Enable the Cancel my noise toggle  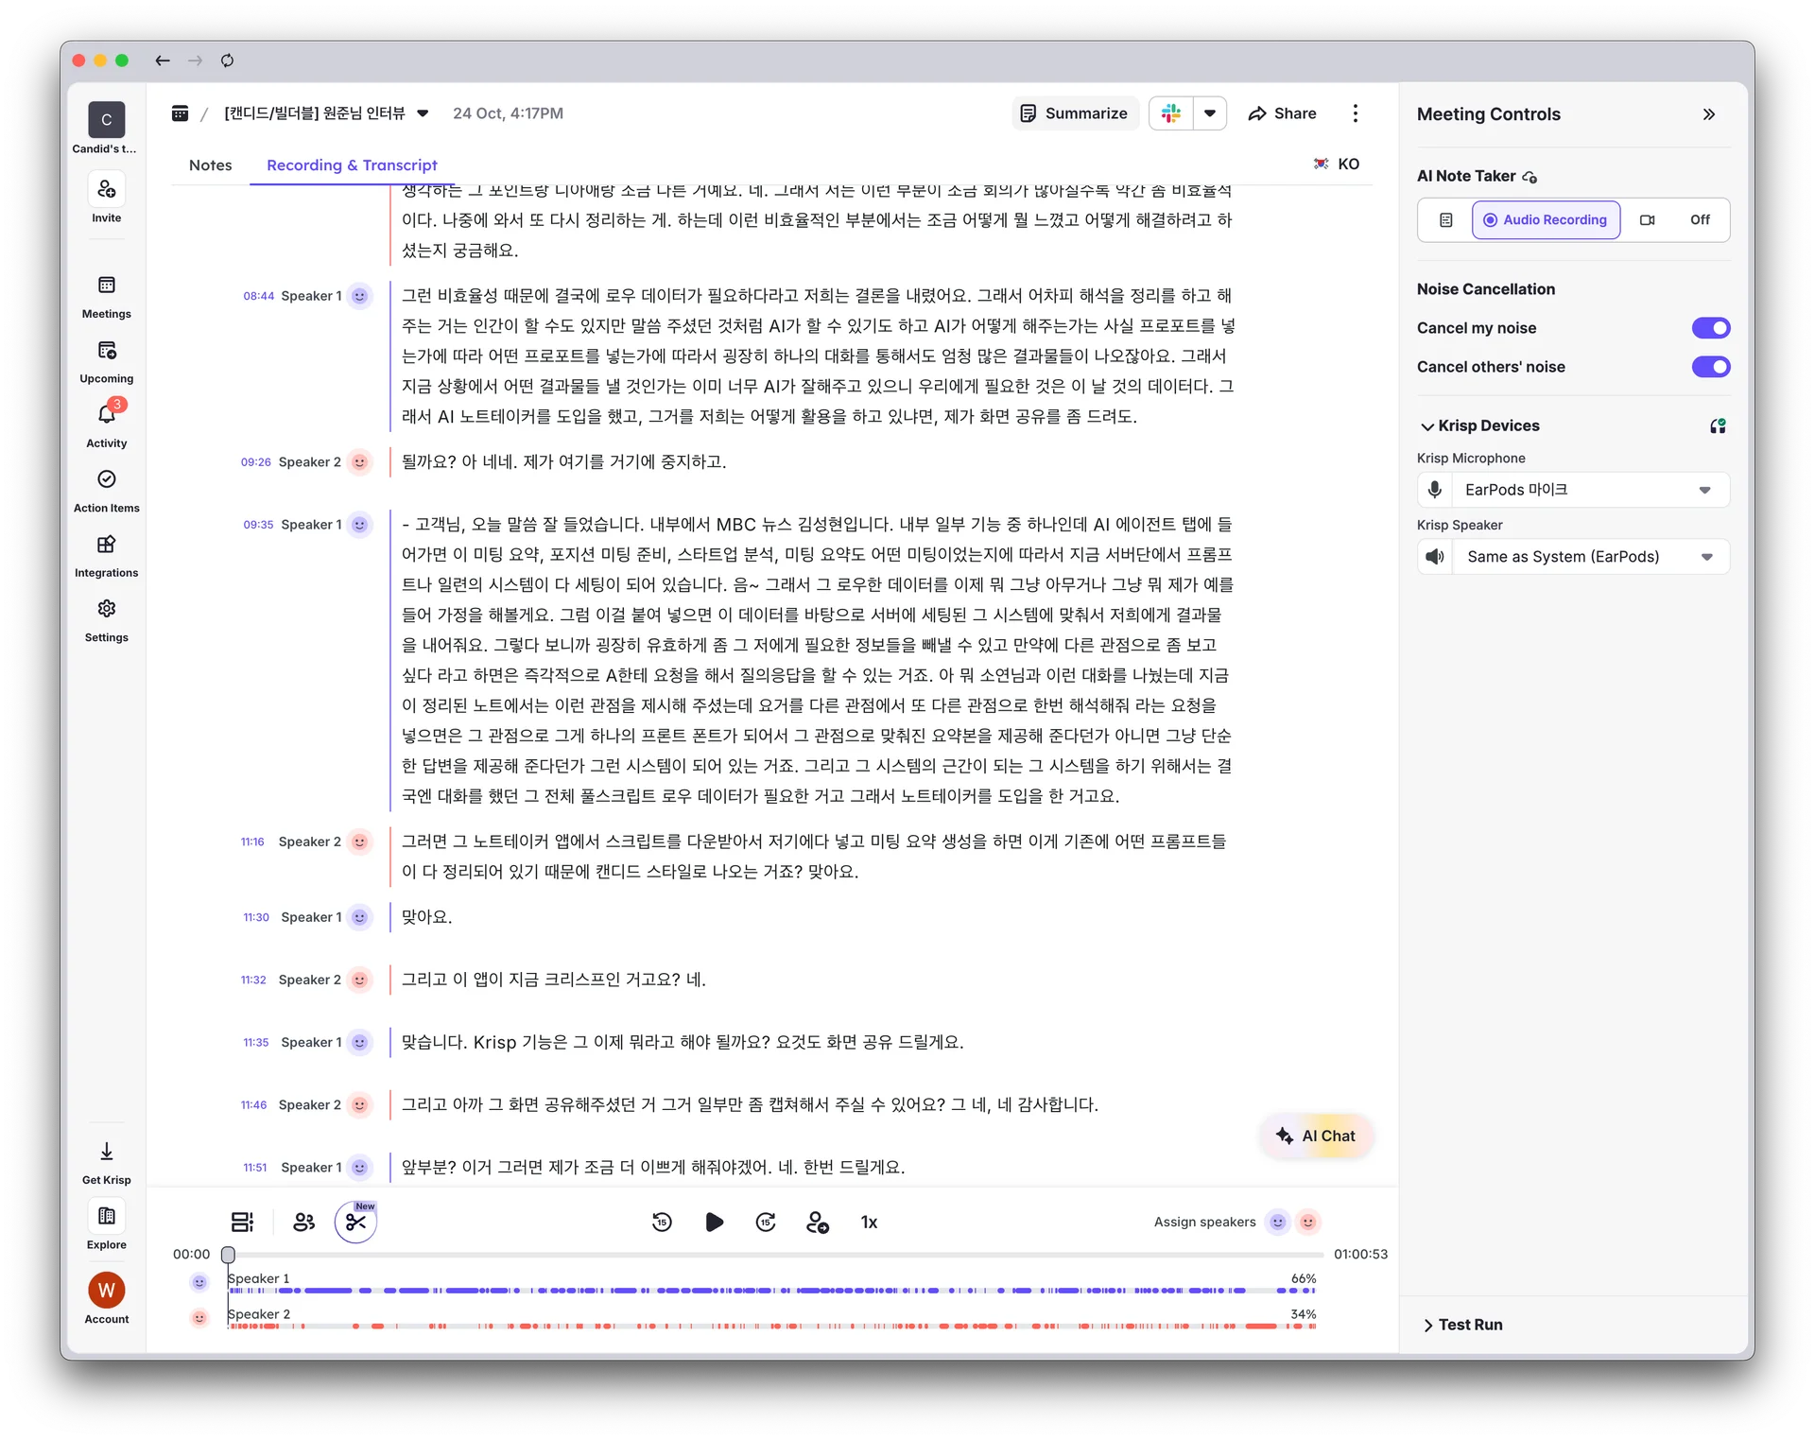(1711, 328)
